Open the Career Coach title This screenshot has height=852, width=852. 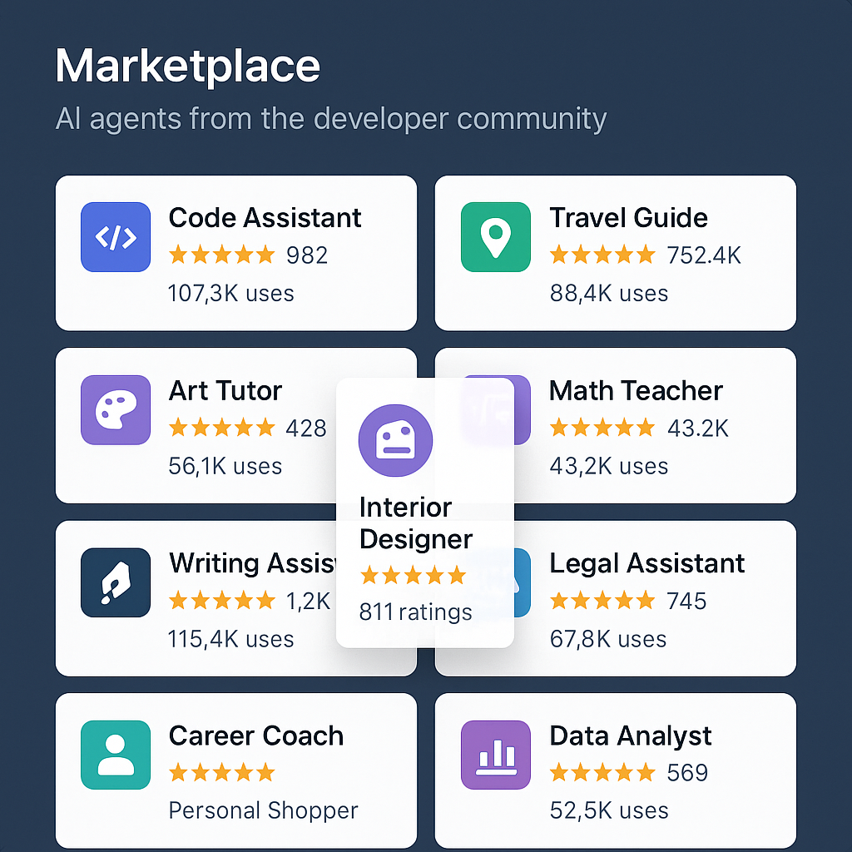256,736
